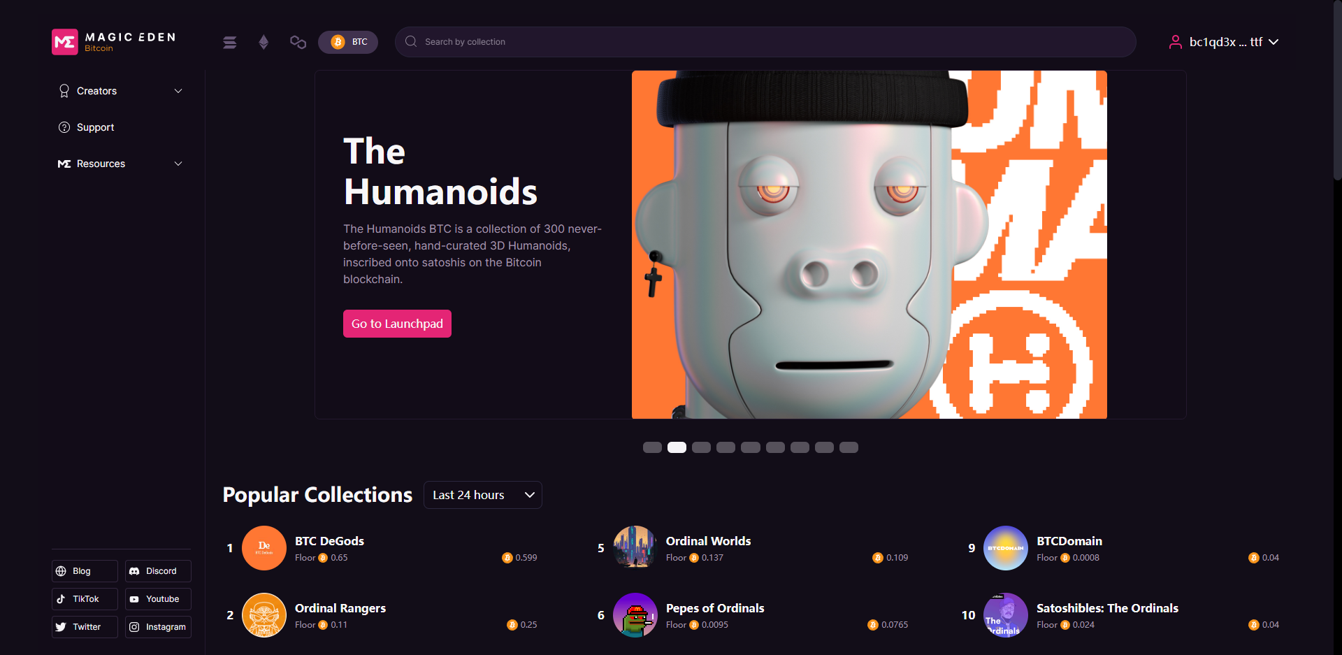Image resolution: width=1342 pixels, height=655 pixels.
Task: Select the Ethereum chain icon
Action: (x=264, y=42)
